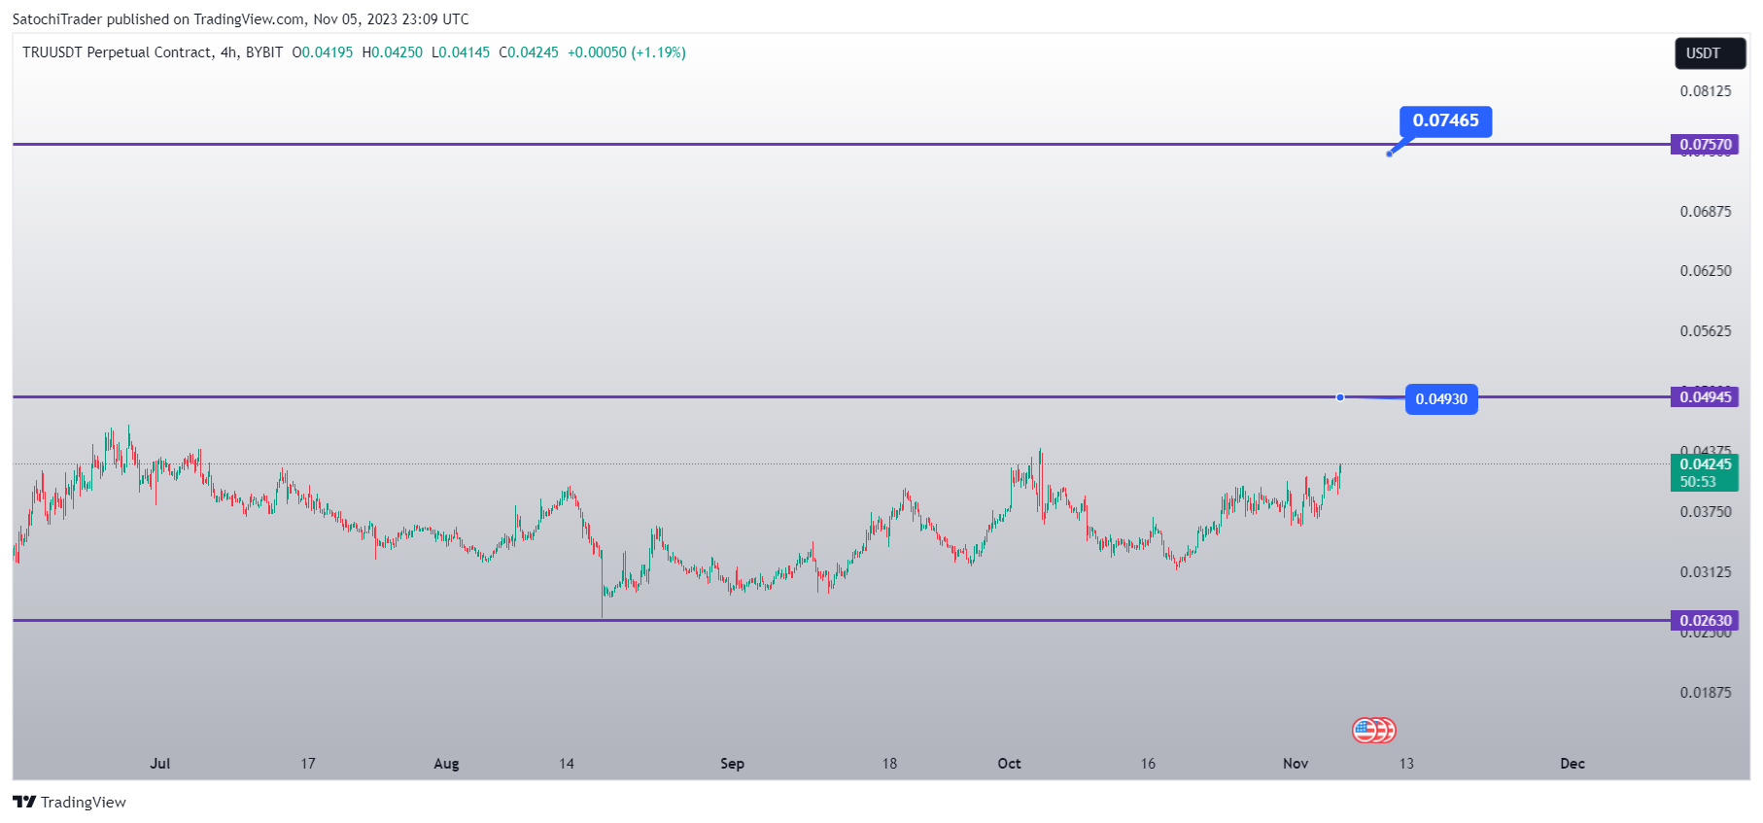Click the 0.03125 price axis label

1706,572
